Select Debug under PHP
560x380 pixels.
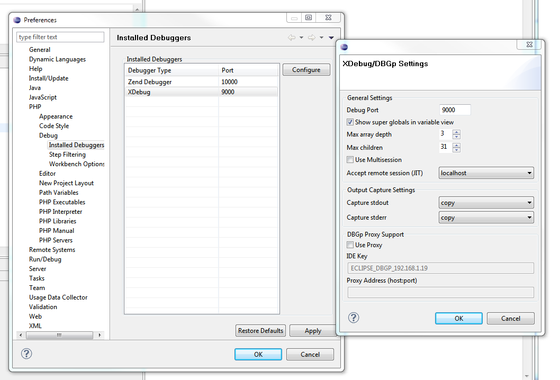49,135
